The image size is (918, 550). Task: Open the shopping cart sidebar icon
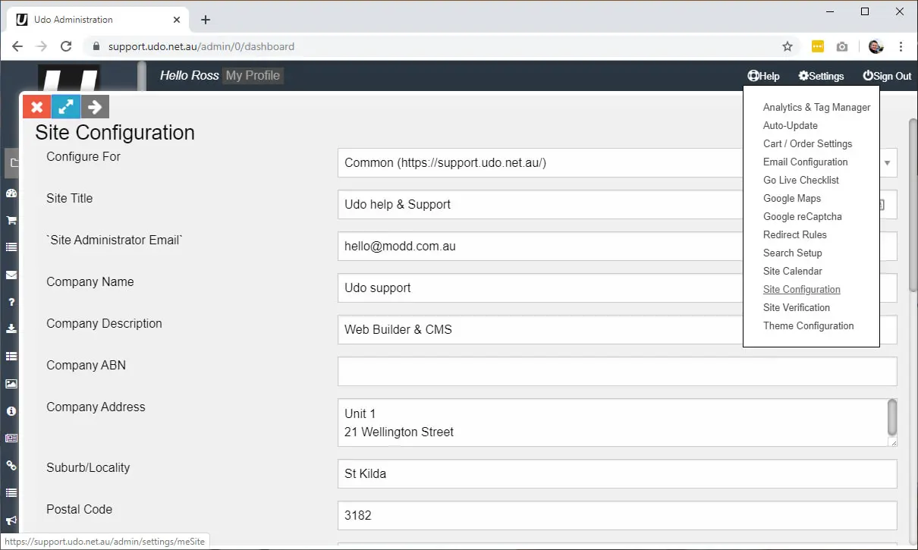(x=11, y=220)
